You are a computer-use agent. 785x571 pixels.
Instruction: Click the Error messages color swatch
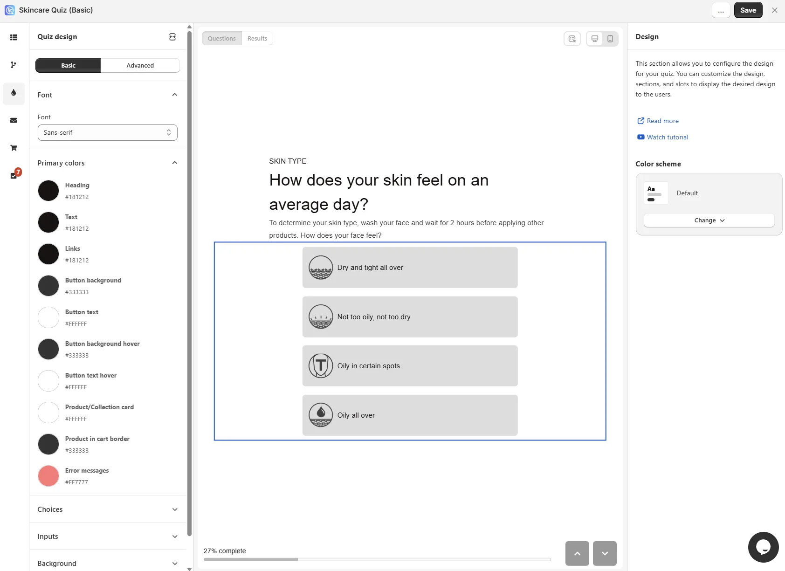pos(48,476)
